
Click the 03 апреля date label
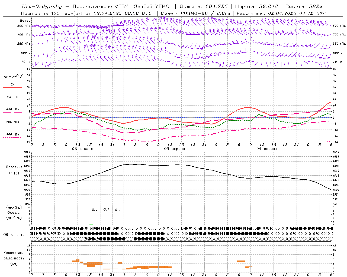click(x=175, y=149)
